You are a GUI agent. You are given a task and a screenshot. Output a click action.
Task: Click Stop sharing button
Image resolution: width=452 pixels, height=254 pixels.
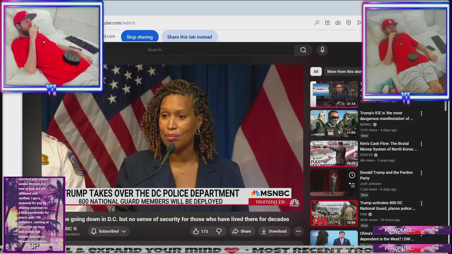coord(139,37)
